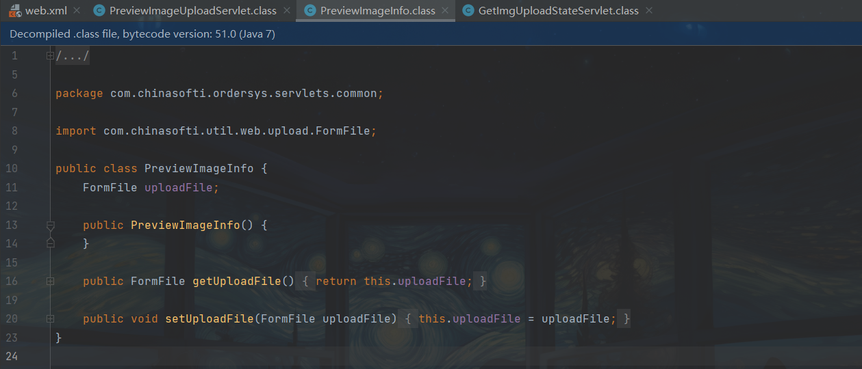Click the GetImgUploadStateServlet.class tab class icon
The image size is (862, 369).
(x=468, y=11)
